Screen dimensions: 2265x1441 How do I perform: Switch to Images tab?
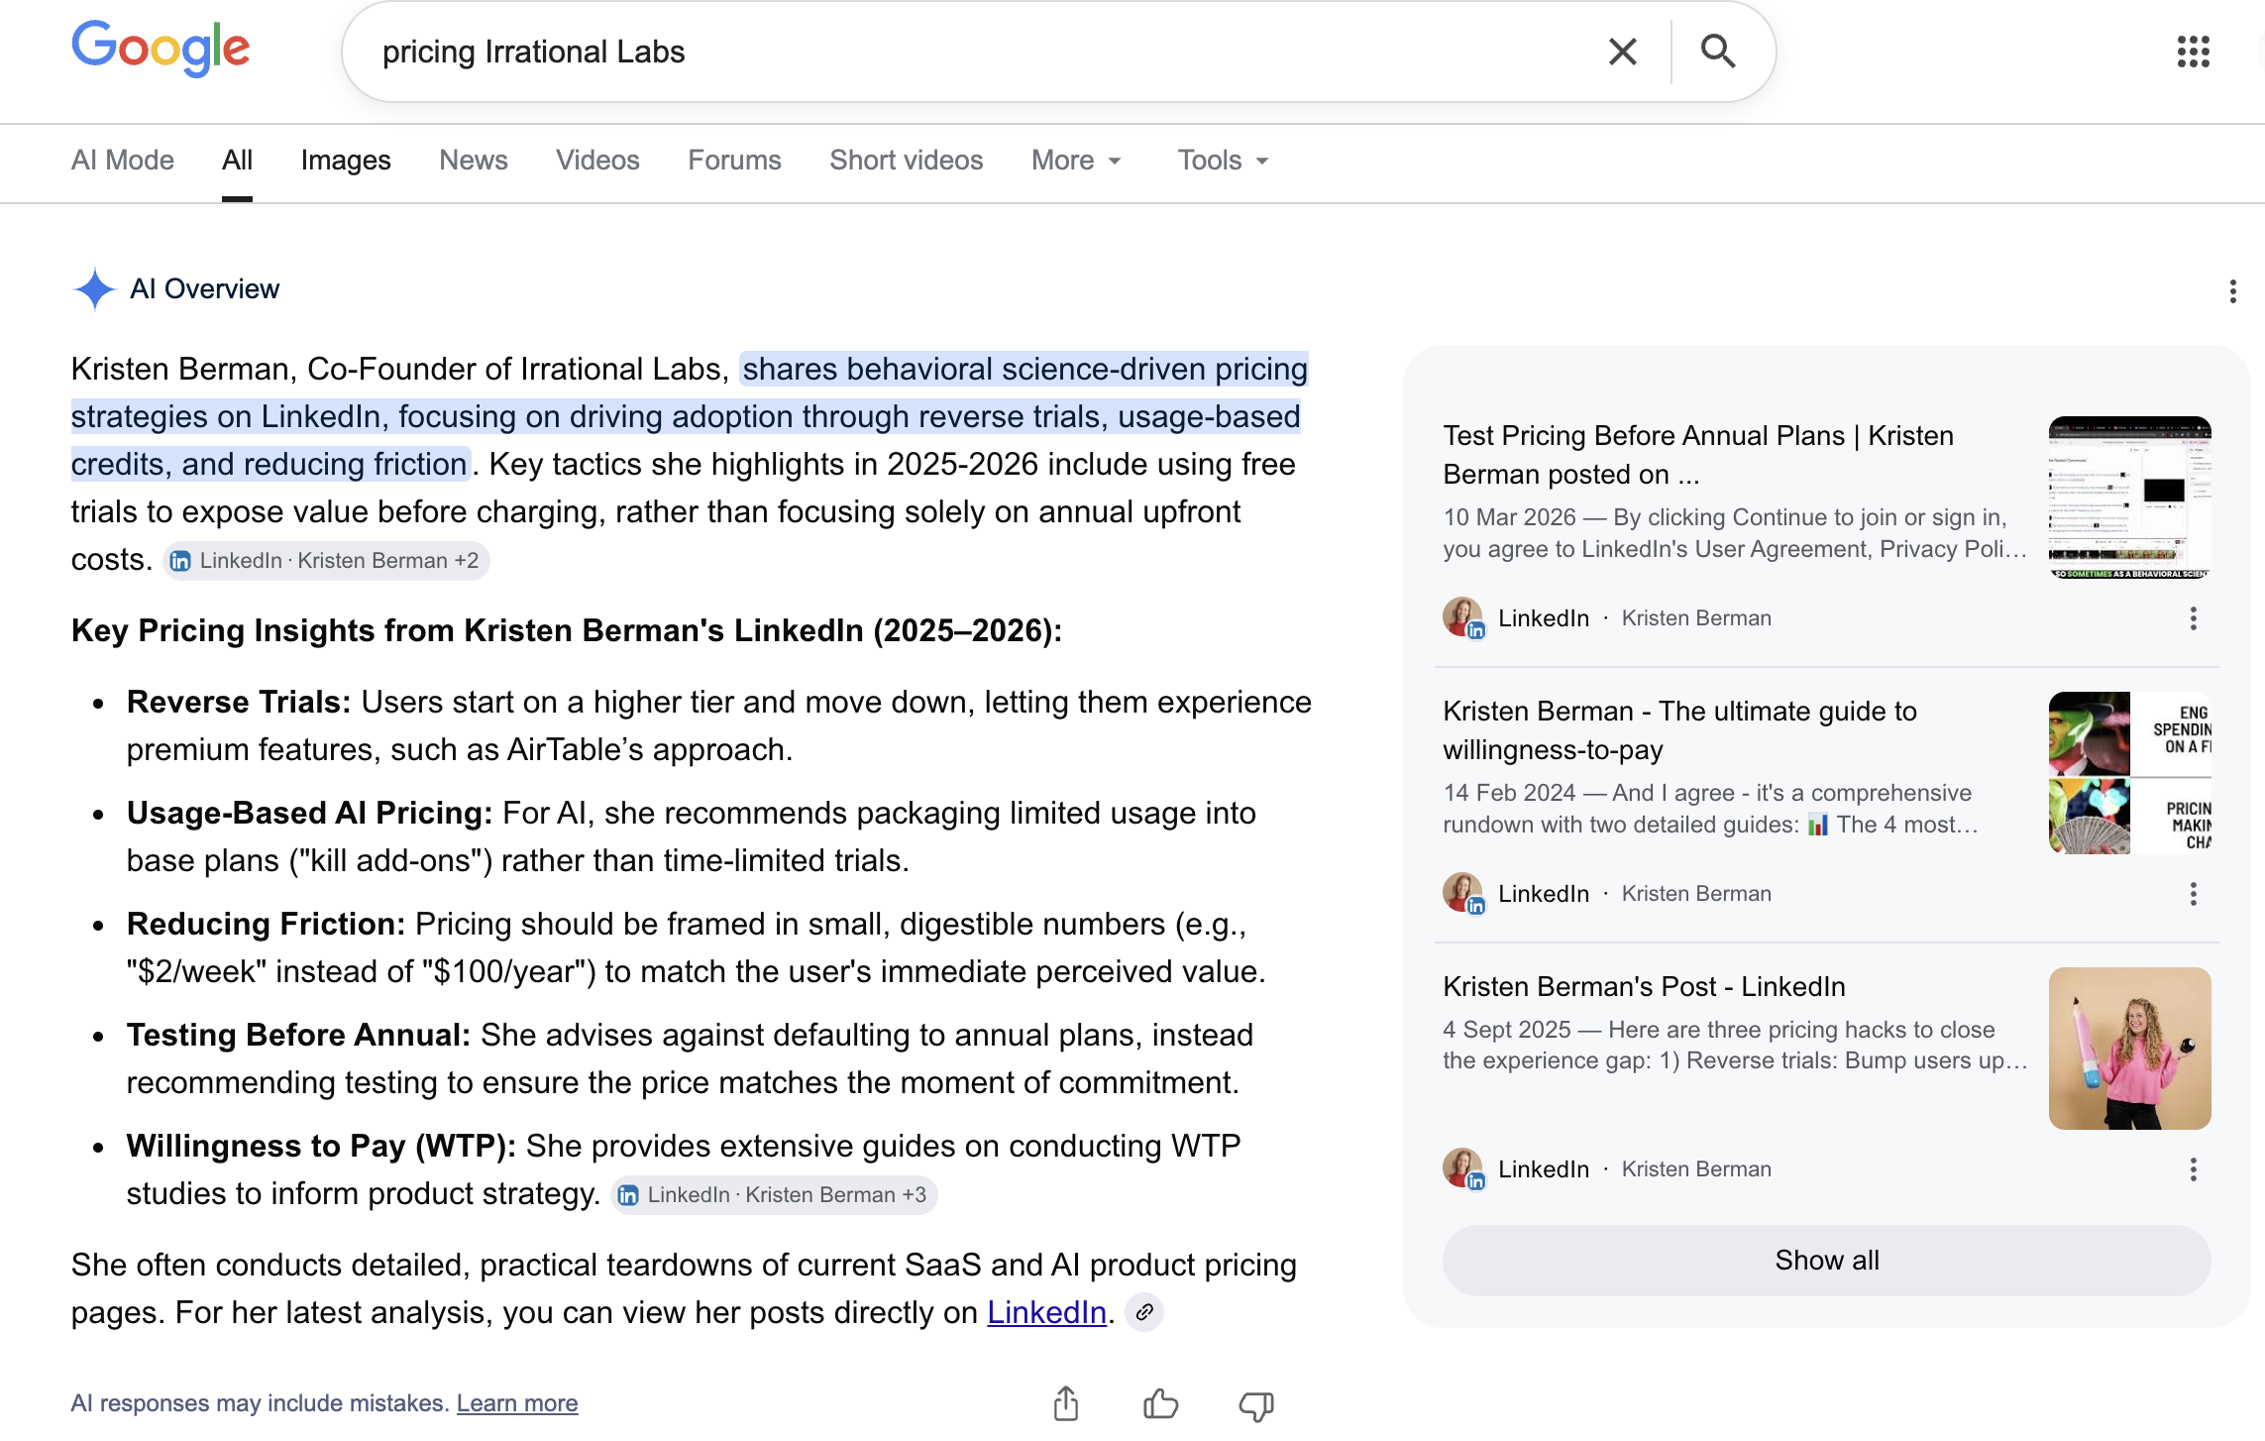pos(346,161)
